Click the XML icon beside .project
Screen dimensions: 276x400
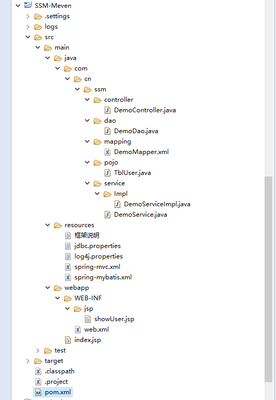38,382
